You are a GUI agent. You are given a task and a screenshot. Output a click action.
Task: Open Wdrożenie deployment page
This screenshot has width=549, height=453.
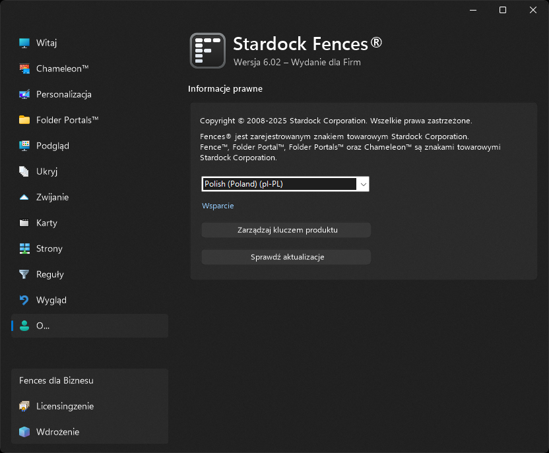[x=90, y=432]
